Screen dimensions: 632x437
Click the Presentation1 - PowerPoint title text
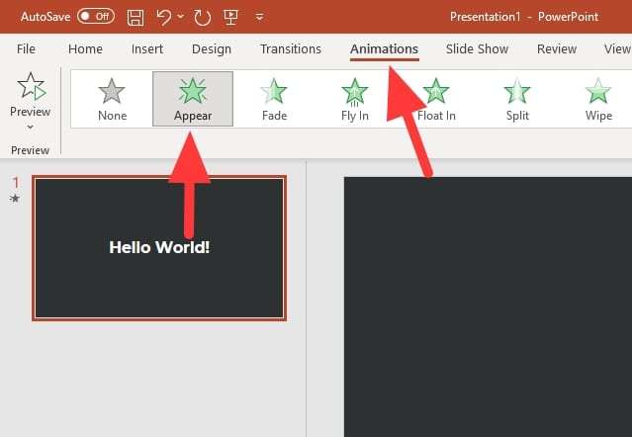click(x=524, y=17)
